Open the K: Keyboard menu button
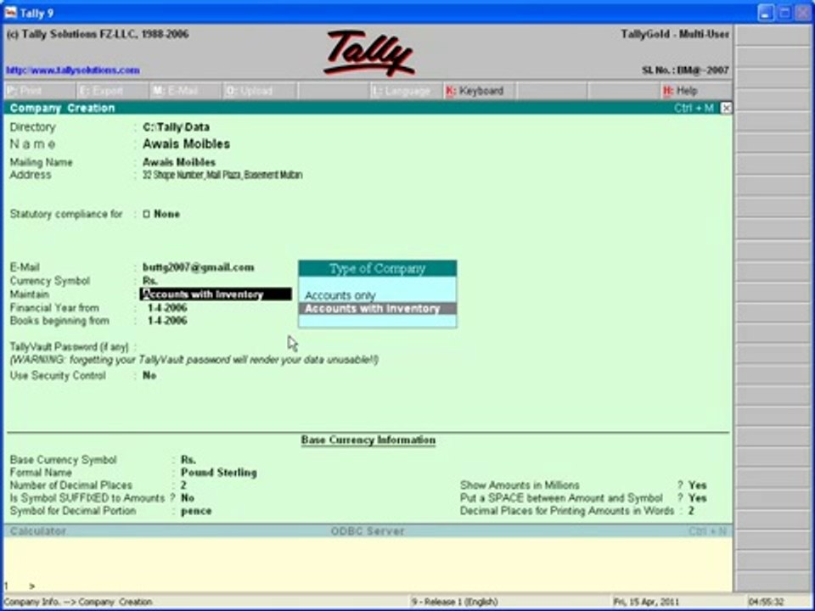The height and width of the screenshot is (611, 815). (x=478, y=91)
